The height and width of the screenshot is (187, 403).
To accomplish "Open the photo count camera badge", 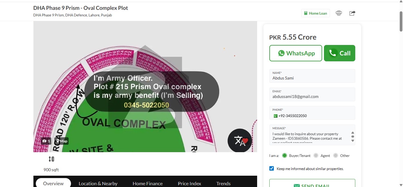I will coord(46,141).
